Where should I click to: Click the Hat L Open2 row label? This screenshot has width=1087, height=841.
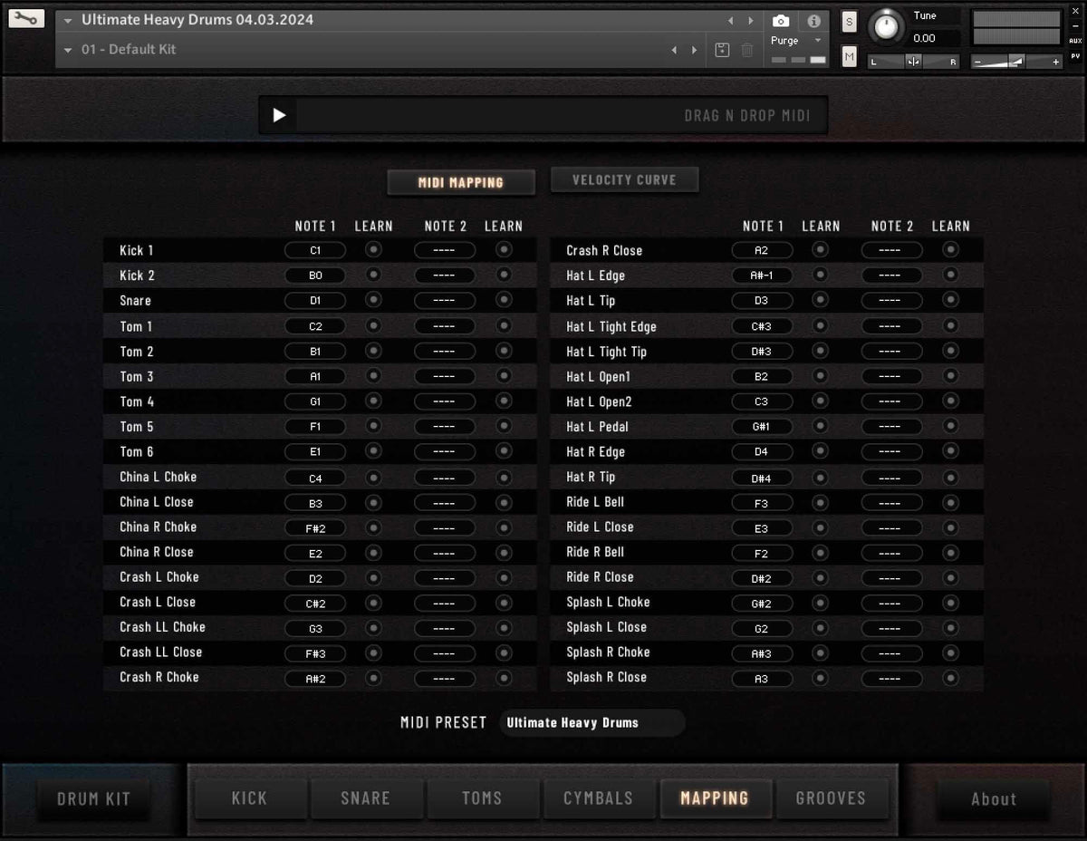tap(599, 401)
